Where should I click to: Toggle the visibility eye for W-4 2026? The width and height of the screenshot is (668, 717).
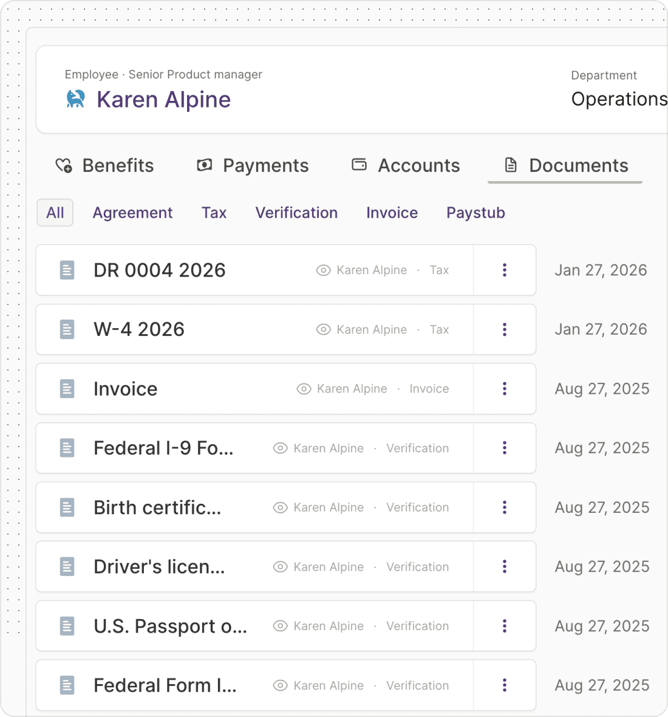click(x=324, y=330)
